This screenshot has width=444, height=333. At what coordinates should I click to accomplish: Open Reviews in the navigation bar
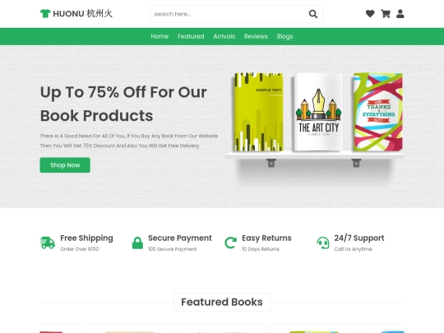click(256, 36)
